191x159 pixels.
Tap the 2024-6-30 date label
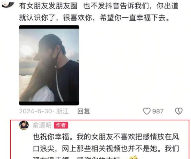[x=36, y=111]
